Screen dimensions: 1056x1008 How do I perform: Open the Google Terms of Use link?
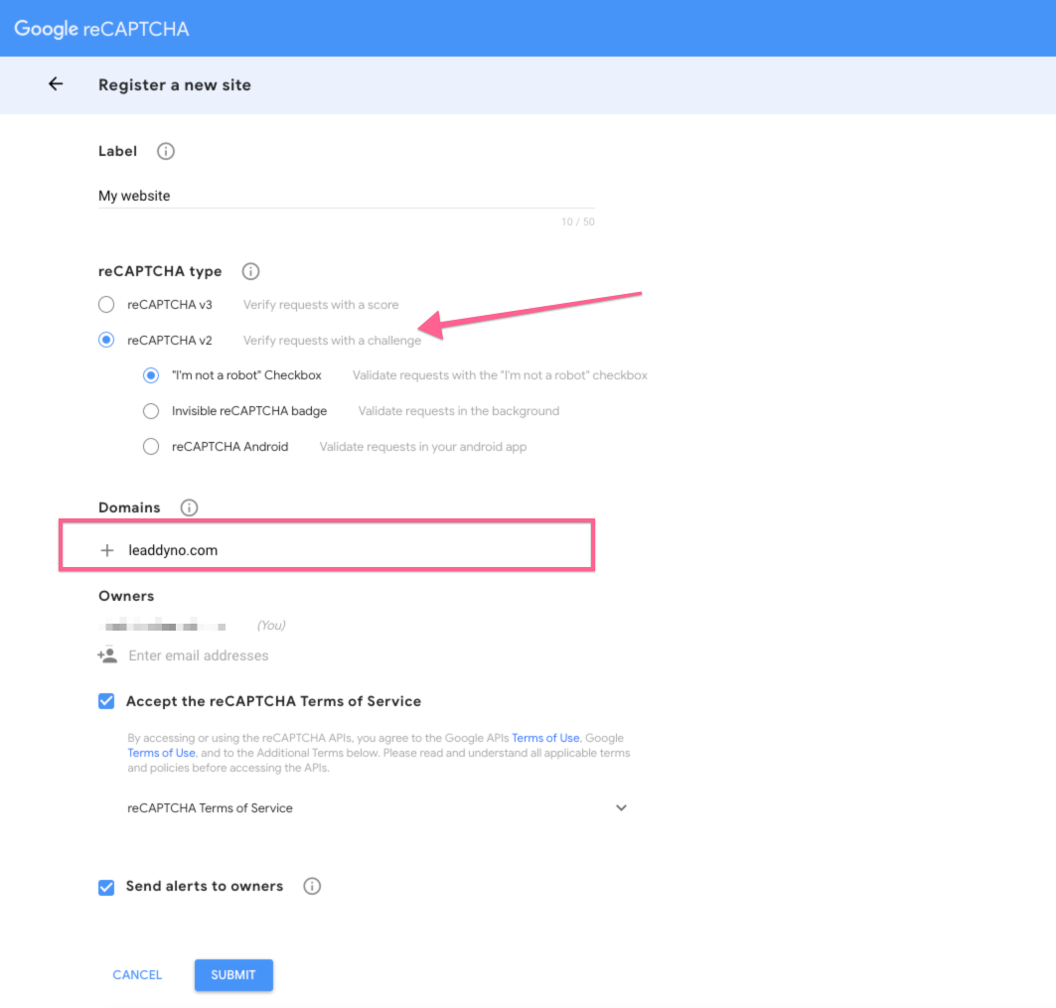click(162, 753)
